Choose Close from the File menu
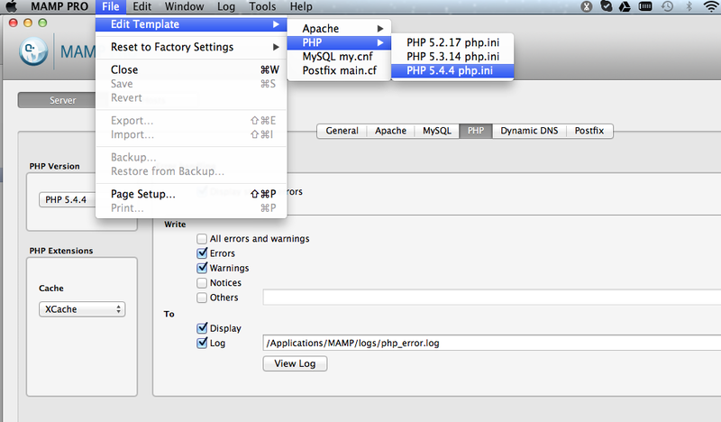 pyautogui.click(x=191, y=69)
